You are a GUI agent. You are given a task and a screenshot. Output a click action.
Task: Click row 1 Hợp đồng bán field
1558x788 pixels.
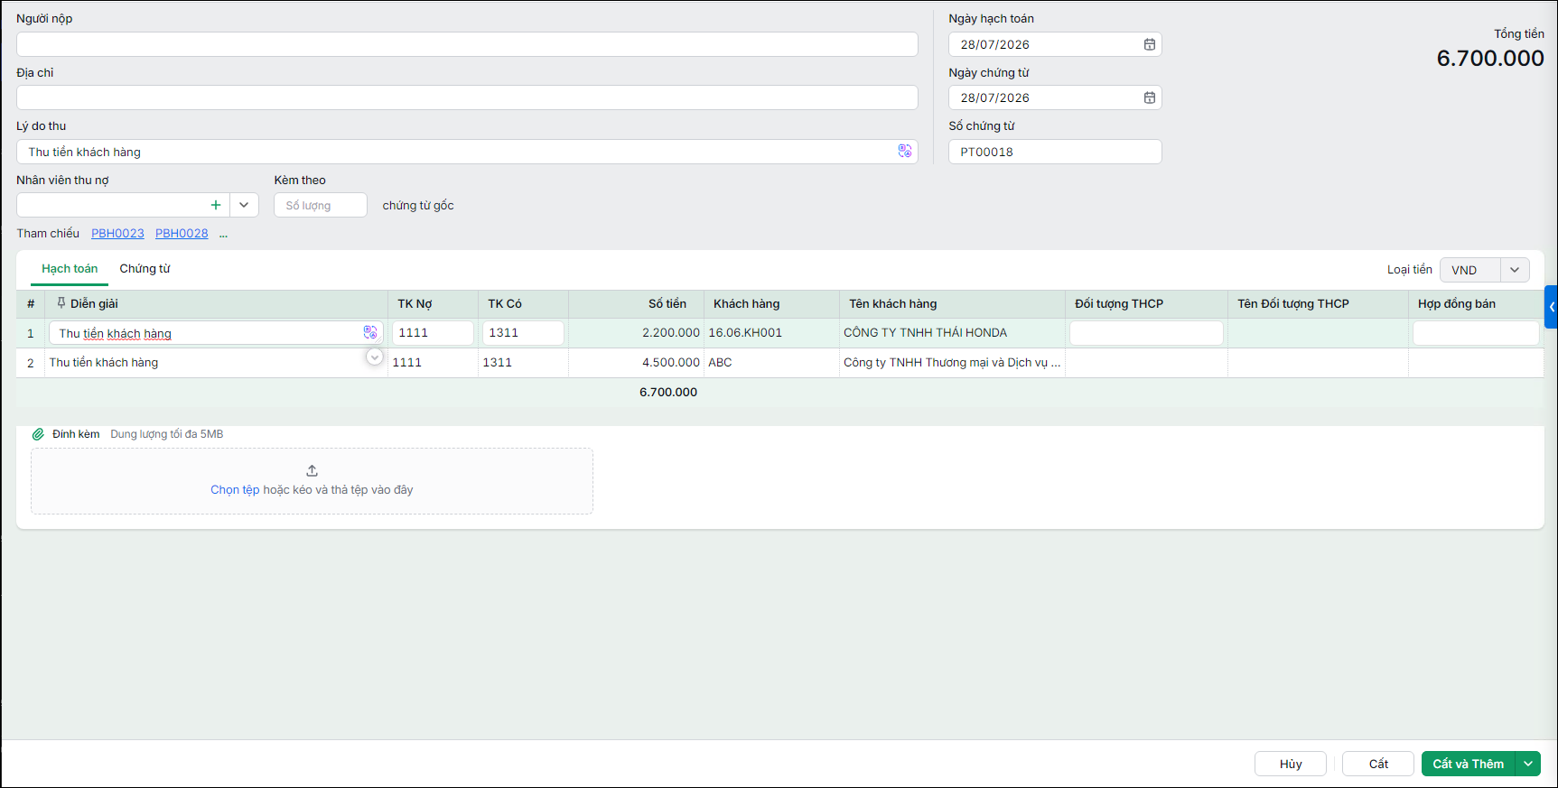tap(1476, 333)
